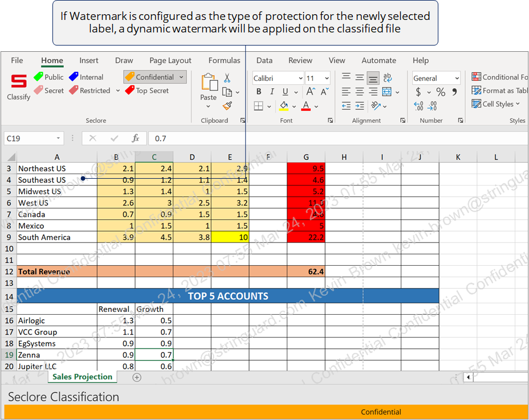Toggle Italic formatting
The height and width of the screenshot is (420, 529).
(272, 92)
